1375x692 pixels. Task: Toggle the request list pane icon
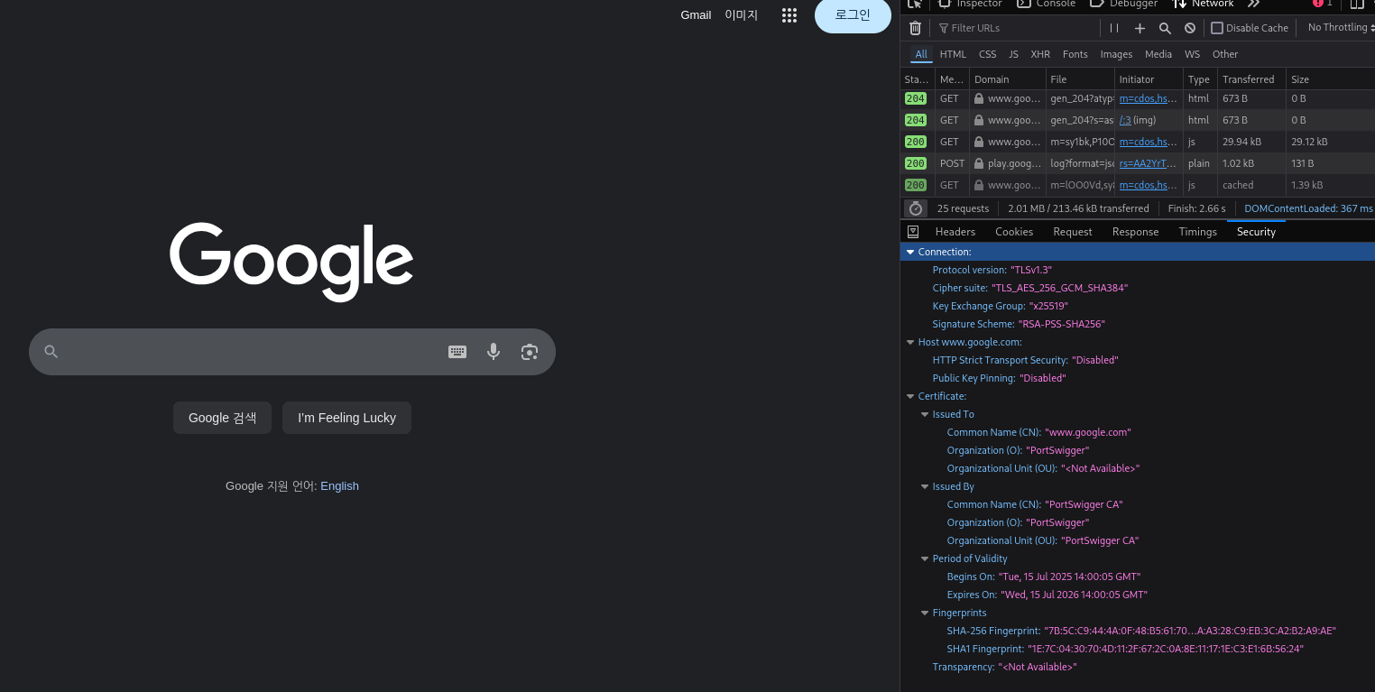912,232
